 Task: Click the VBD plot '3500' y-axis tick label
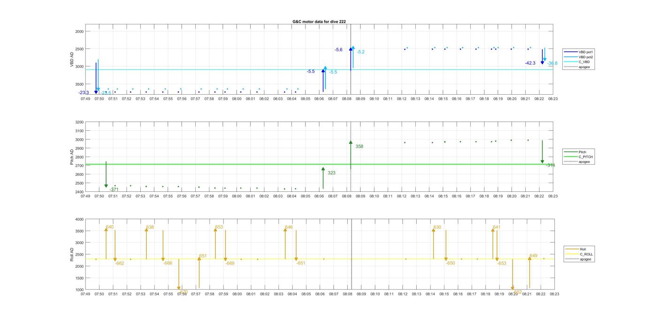click(80, 84)
